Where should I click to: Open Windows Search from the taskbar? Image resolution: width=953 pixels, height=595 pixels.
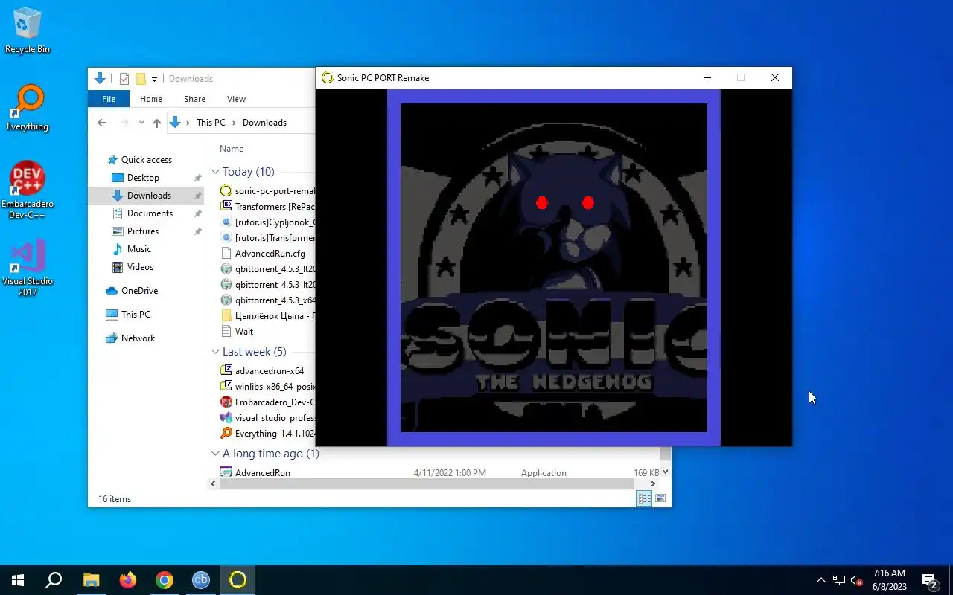point(54,580)
